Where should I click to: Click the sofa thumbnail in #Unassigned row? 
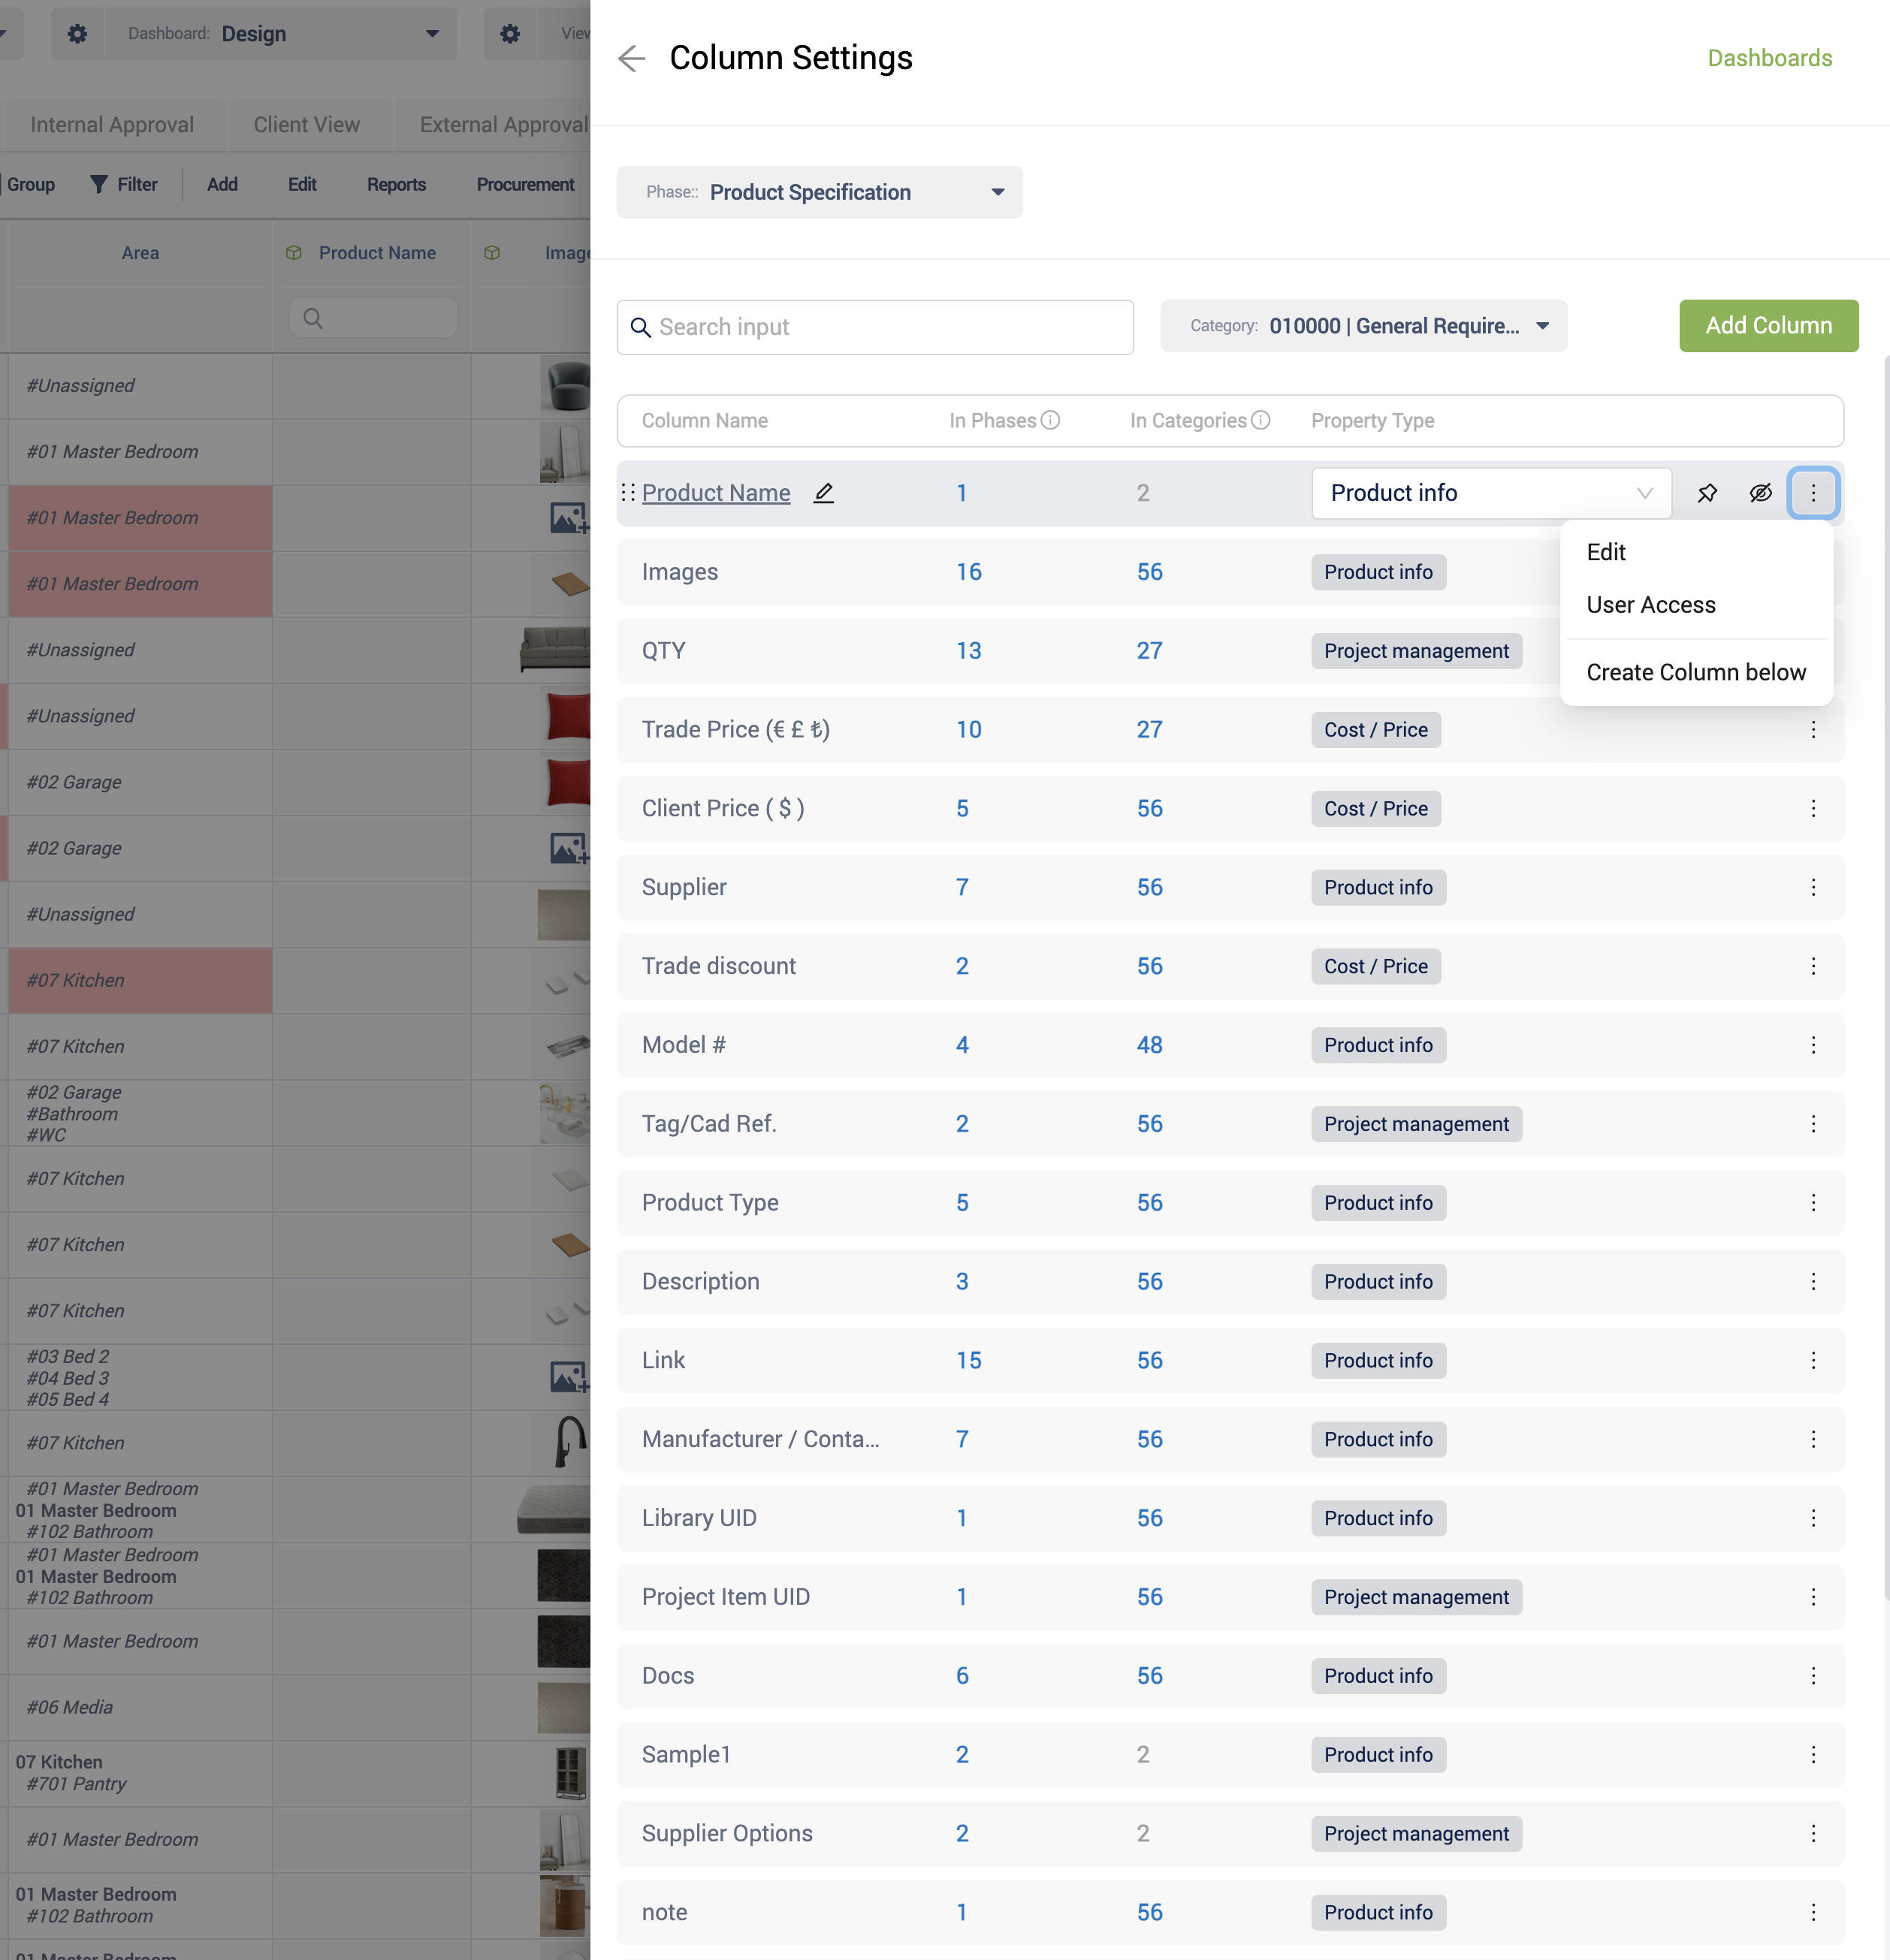click(x=555, y=650)
